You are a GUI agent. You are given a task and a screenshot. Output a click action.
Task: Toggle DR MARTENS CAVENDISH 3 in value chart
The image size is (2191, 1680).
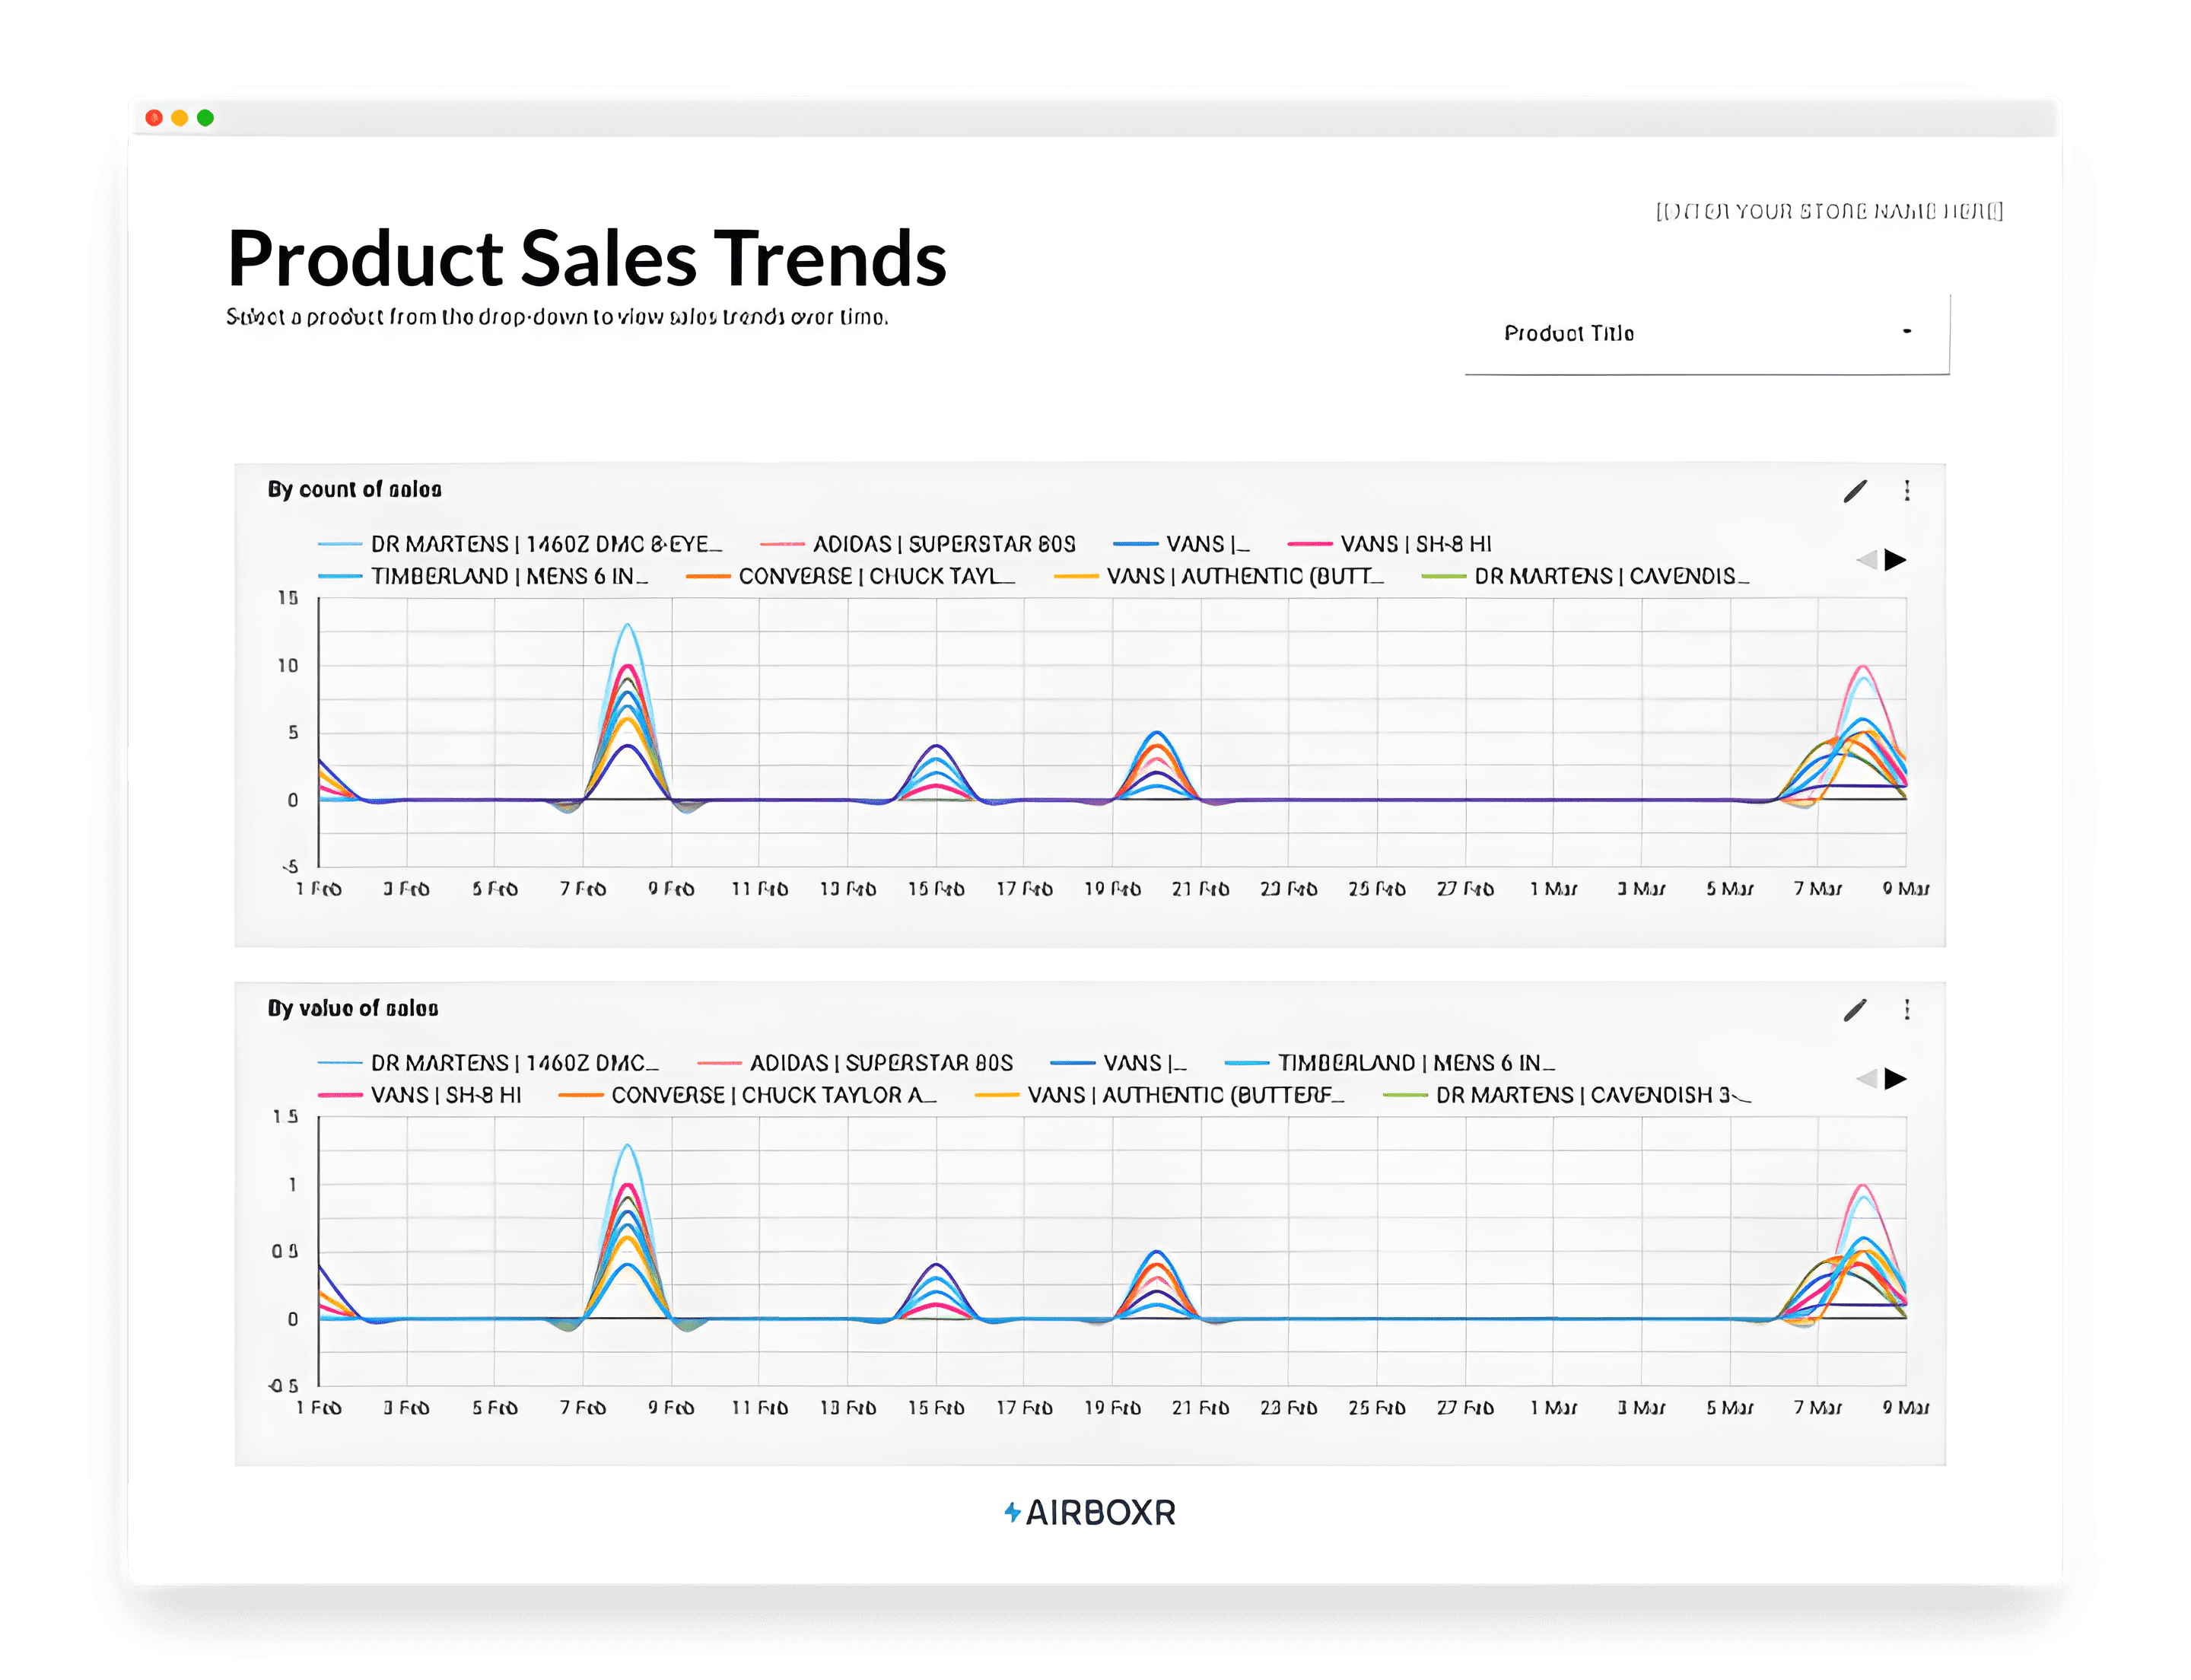point(1567,1095)
